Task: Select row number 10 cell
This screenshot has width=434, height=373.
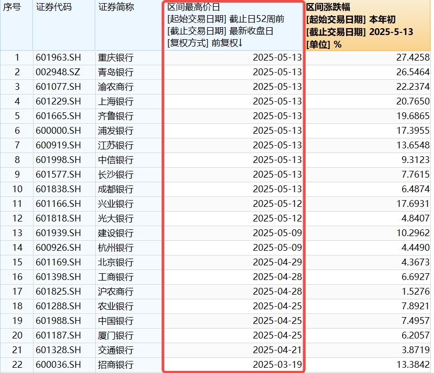Action: pos(17,189)
